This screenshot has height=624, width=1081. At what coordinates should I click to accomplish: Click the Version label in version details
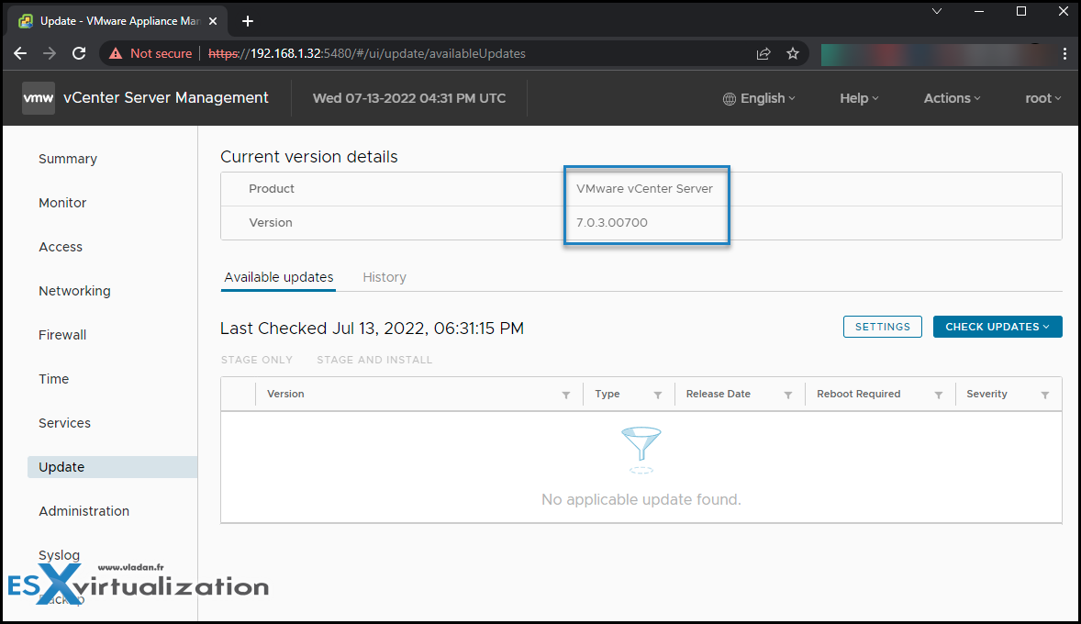pyautogui.click(x=270, y=223)
